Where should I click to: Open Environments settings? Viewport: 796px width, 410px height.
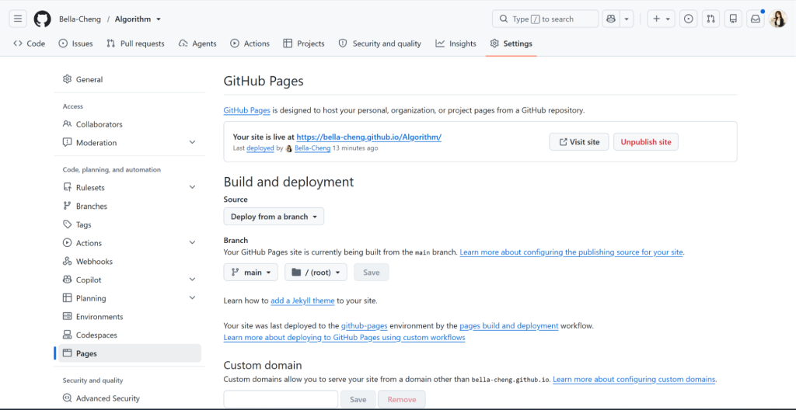(130, 317)
